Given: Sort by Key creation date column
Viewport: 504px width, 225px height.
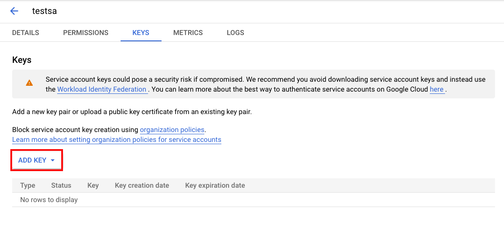Looking at the screenshot, I should click(142, 185).
